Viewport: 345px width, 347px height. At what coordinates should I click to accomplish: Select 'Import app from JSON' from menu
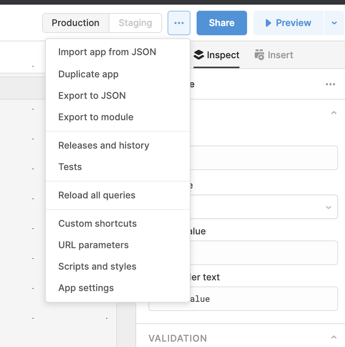tap(107, 52)
